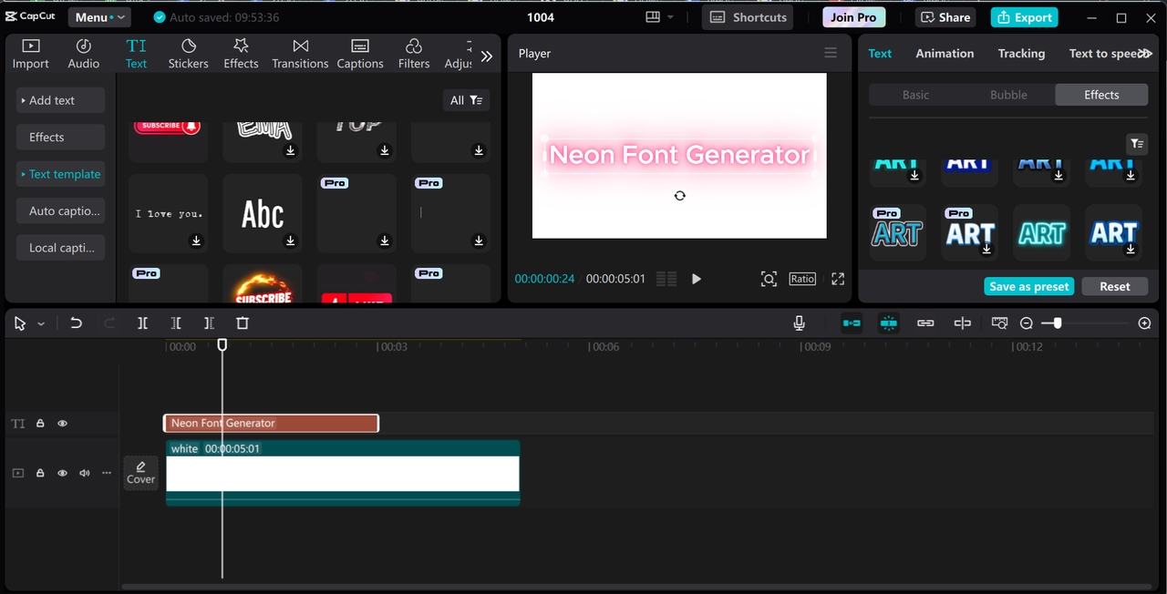Open the Ratio setting in Player
Screen dimensions: 1167x594
(x=802, y=279)
